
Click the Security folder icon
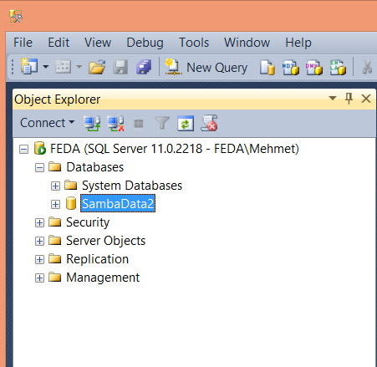pos(54,222)
